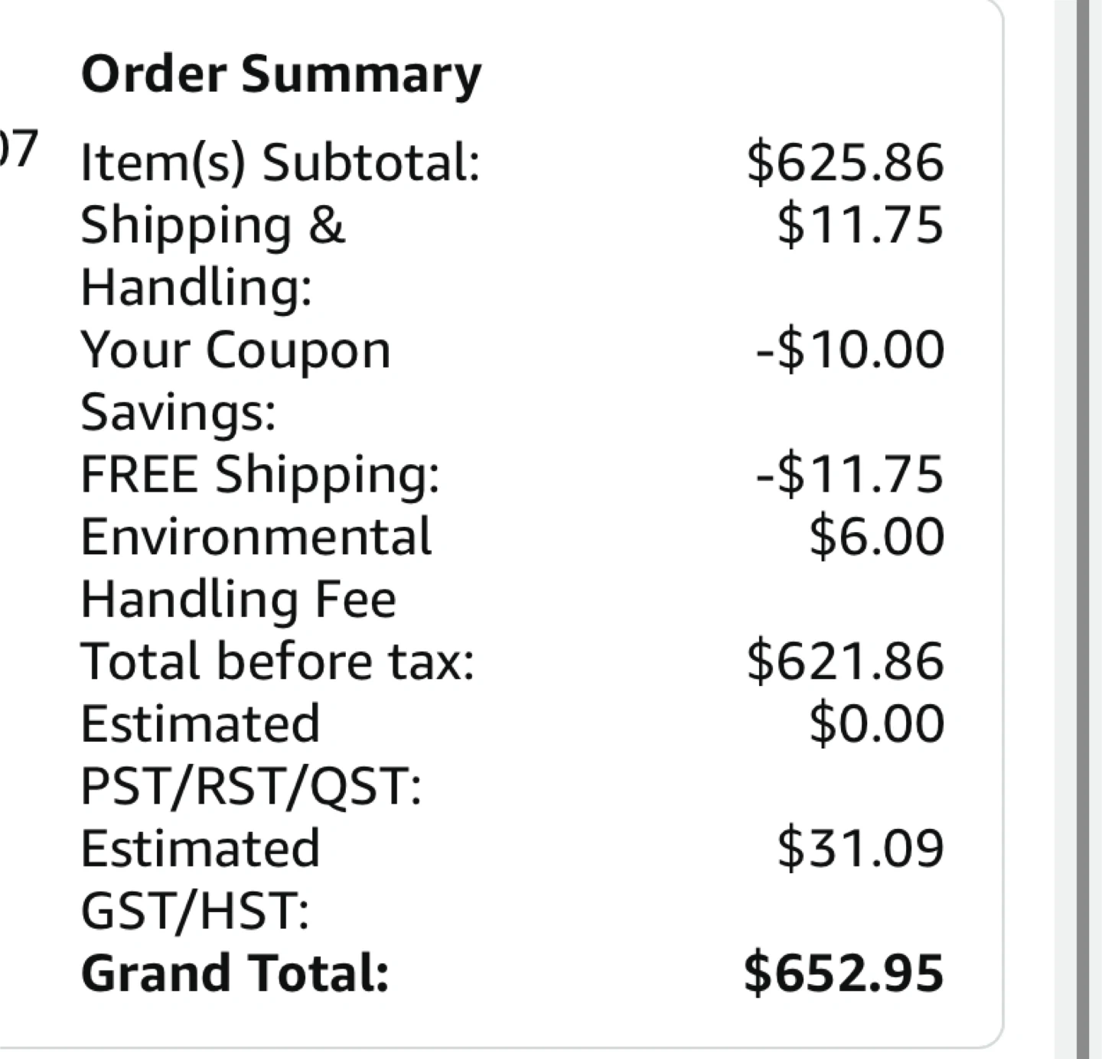Select the Estimated GST/HST label
Image resolution: width=1102 pixels, height=1059 pixels.
(x=200, y=879)
